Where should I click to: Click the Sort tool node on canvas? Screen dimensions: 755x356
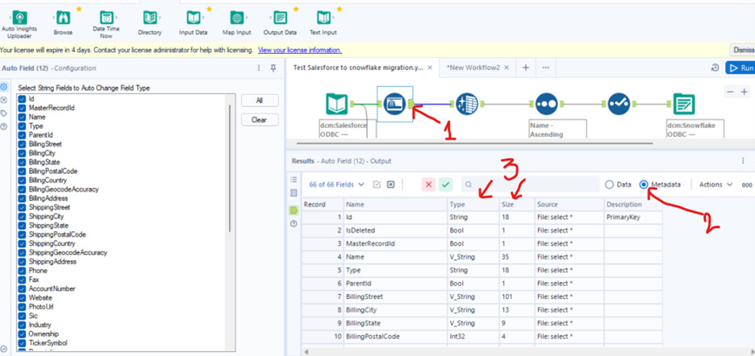click(546, 104)
